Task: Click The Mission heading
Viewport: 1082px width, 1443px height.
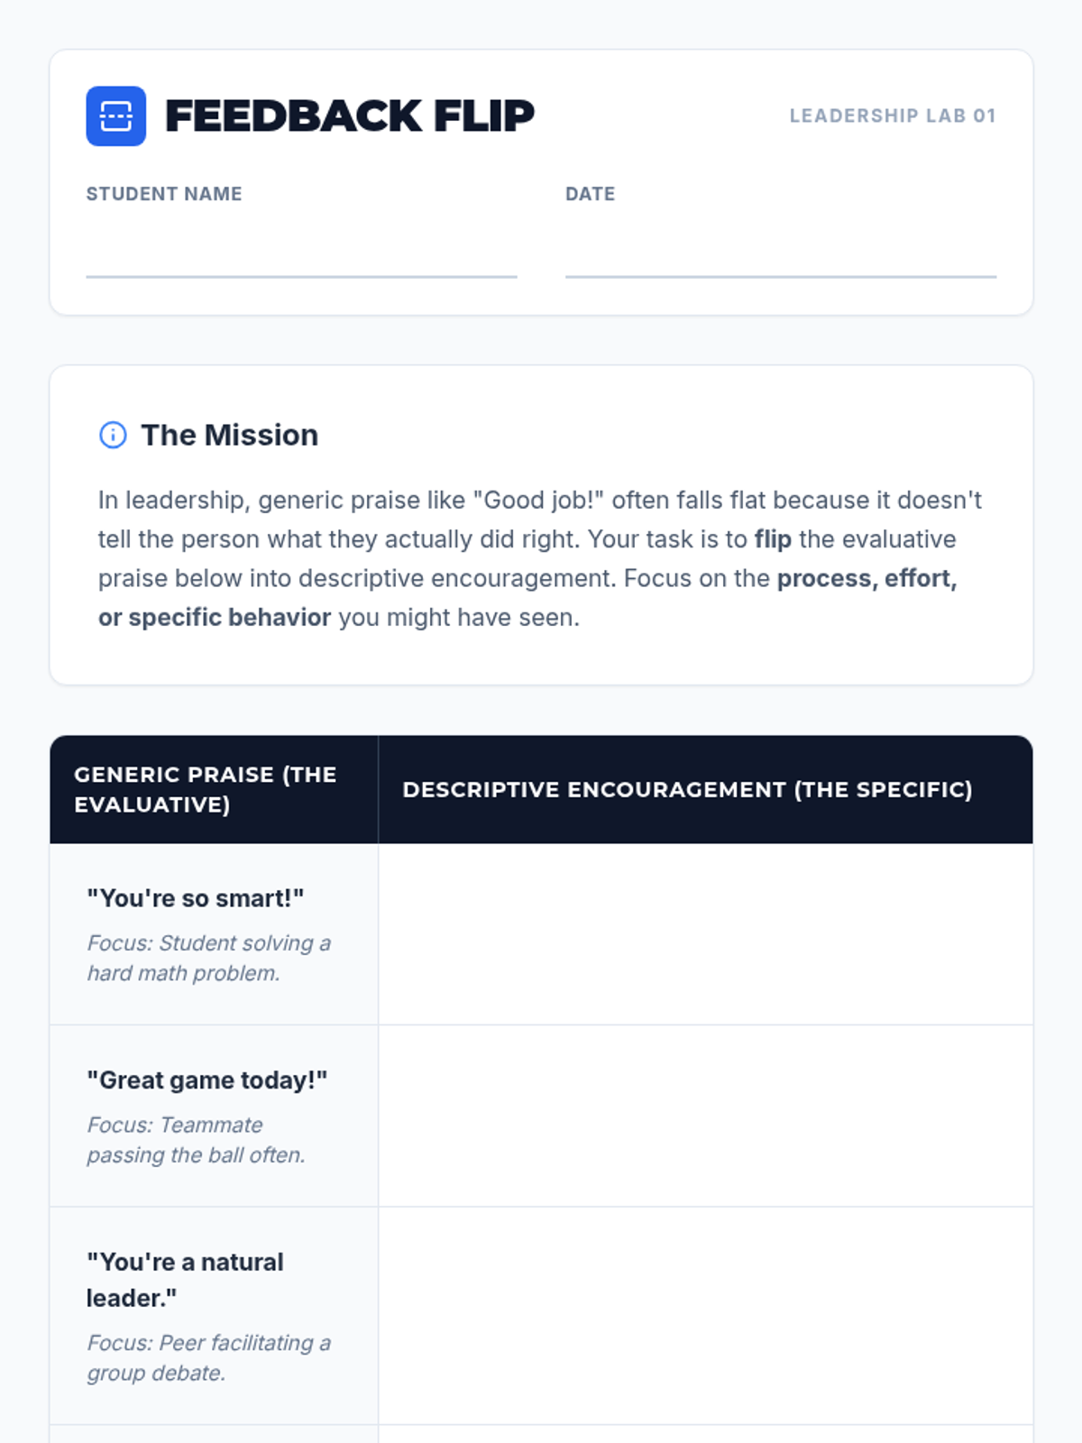Action: [x=229, y=435]
